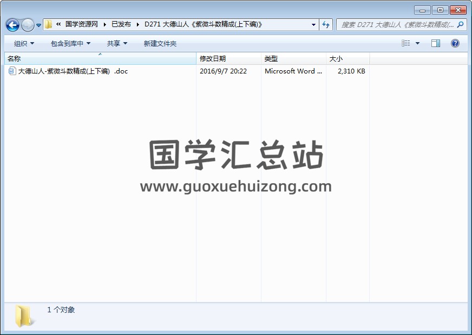Sort by 名称 column header
Screen dimensions: 472x335
tap(100, 58)
